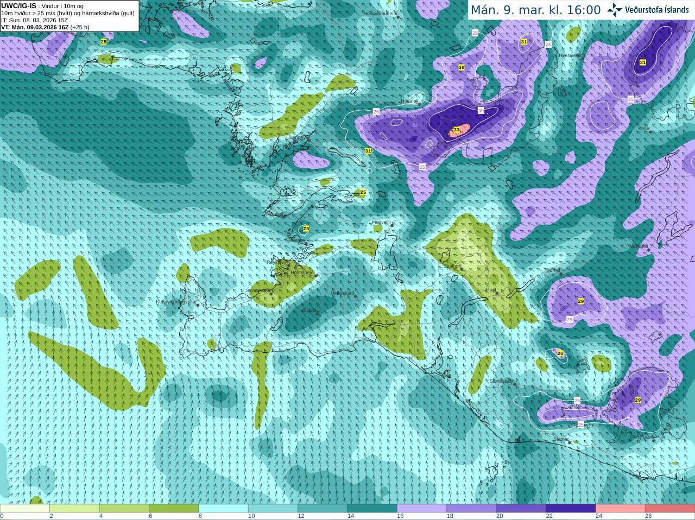Click the Hæll station label

pos(491,290)
